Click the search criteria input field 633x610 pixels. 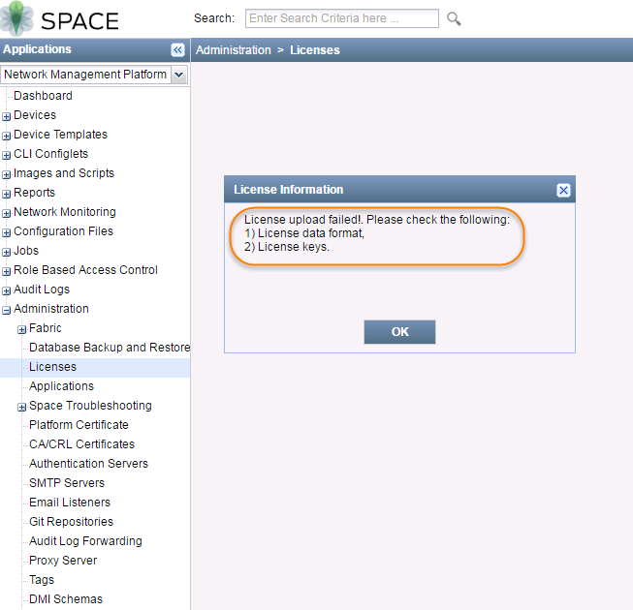[342, 18]
